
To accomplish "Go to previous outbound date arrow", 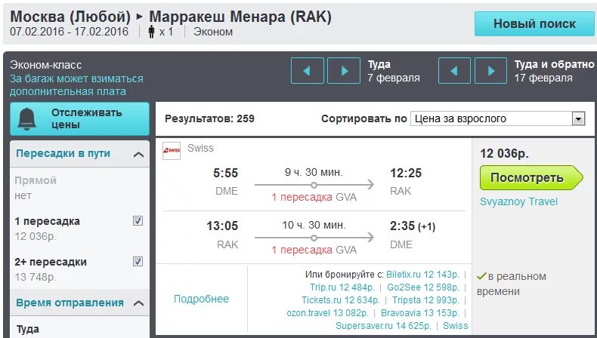I will [308, 70].
